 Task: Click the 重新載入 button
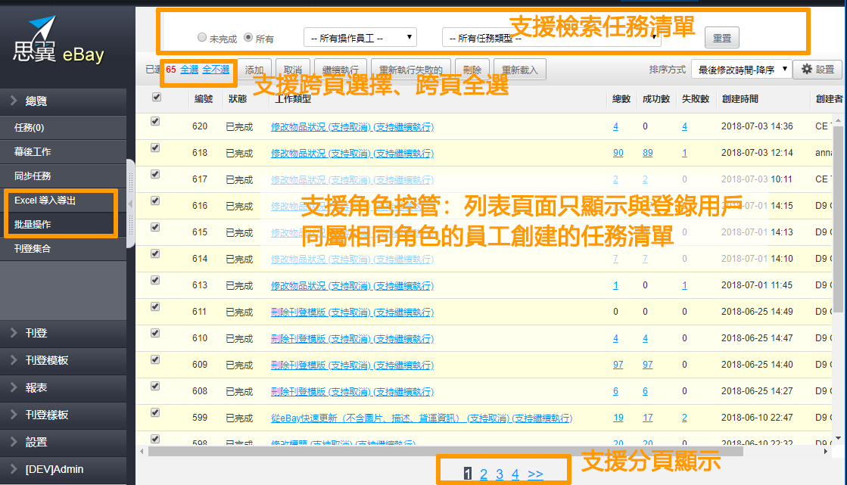(520, 70)
